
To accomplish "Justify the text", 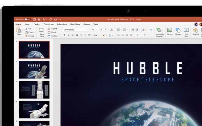I will [131, 35].
